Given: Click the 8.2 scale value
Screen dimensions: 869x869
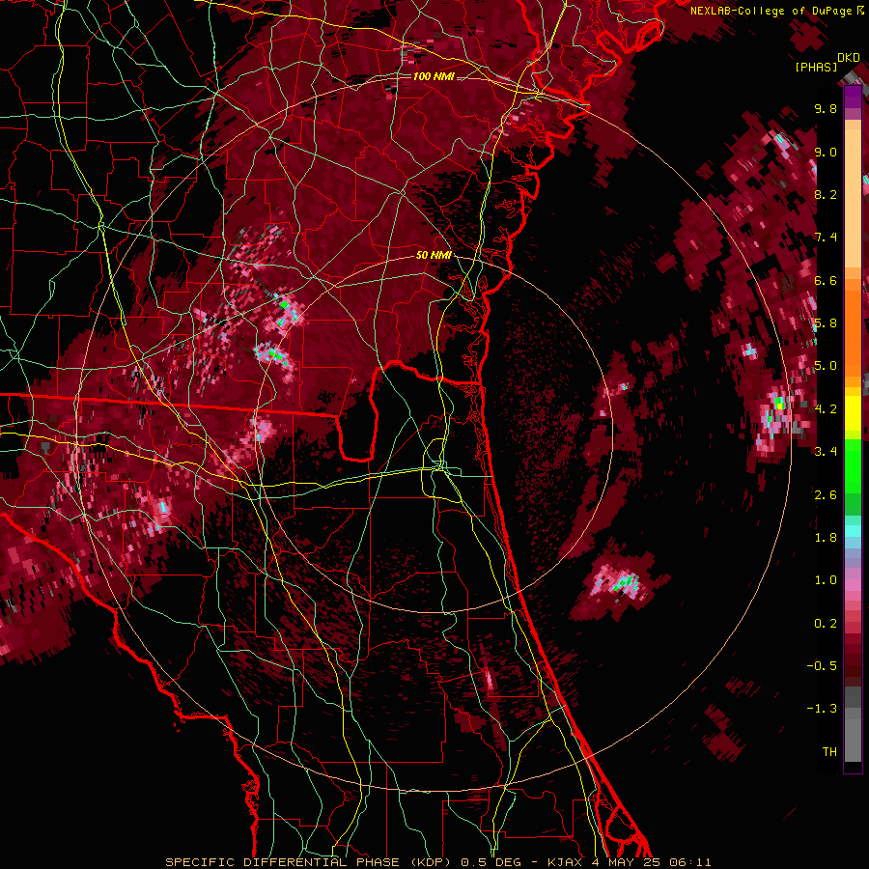Looking at the screenshot, I should (826, 194).
